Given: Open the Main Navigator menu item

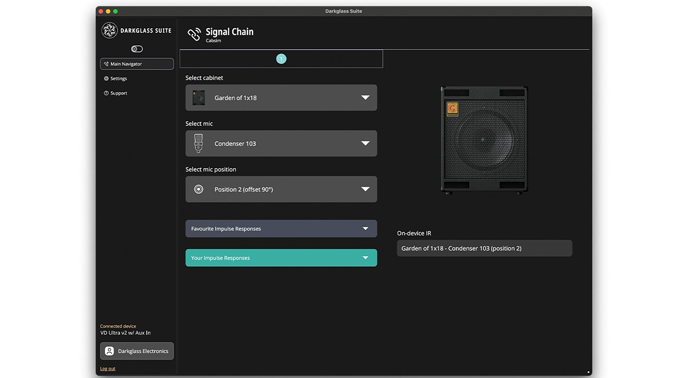Looking at the screenshot, I should click(137, 64).
